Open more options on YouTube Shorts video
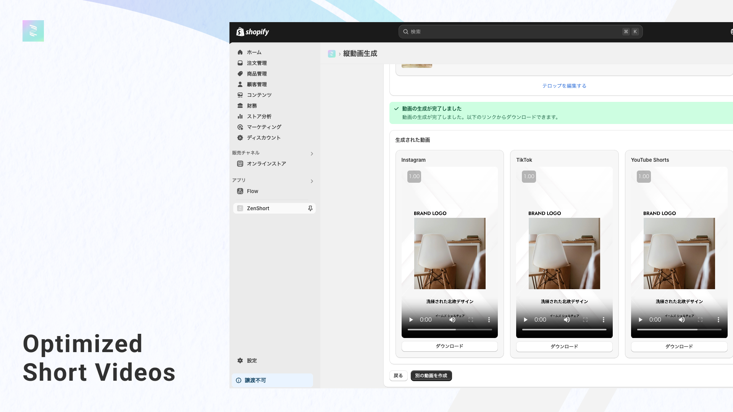 (x=718, y=320)
